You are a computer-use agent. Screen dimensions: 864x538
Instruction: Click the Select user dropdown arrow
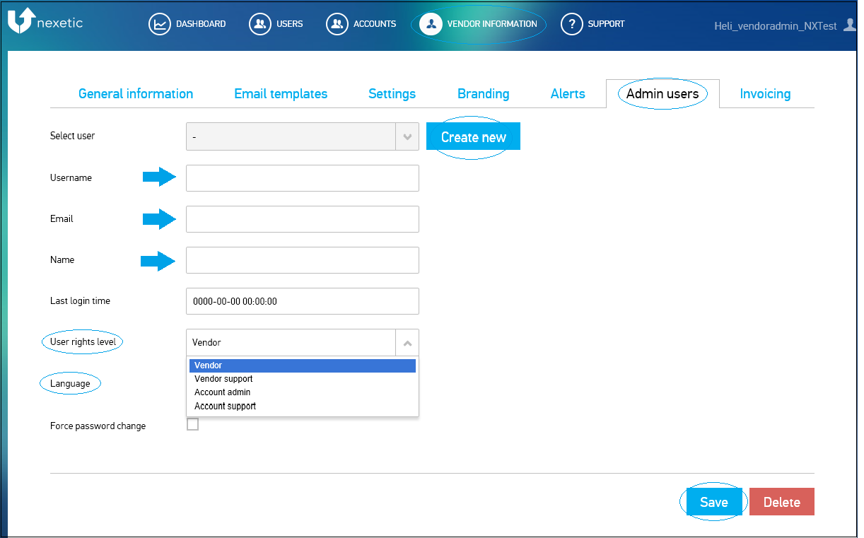[407, 136]
